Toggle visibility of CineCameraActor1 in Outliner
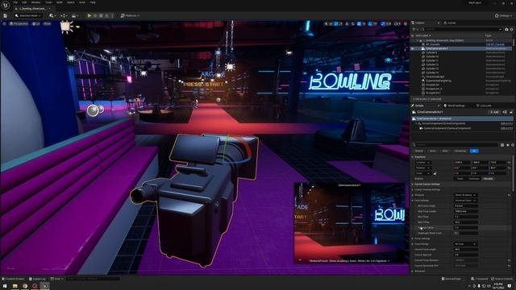The image size is (516, 290). point(413,48)
